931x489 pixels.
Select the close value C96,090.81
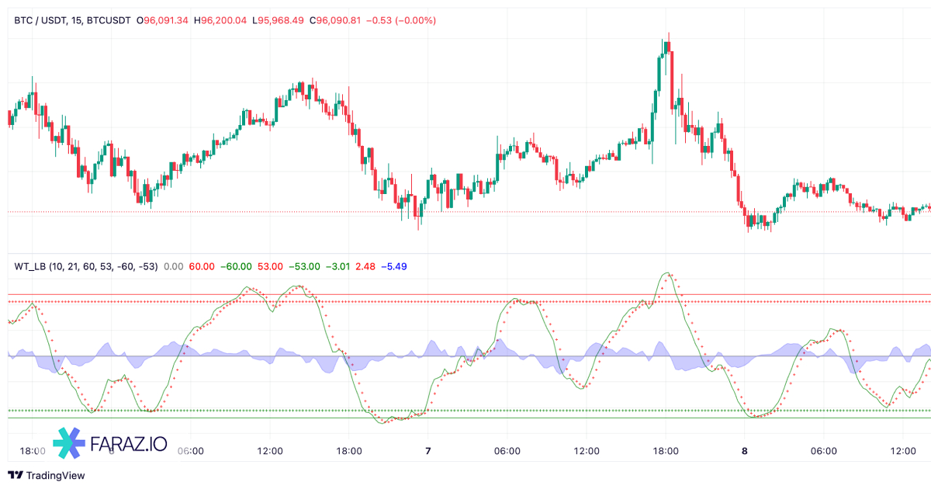(x=337, y=20)
